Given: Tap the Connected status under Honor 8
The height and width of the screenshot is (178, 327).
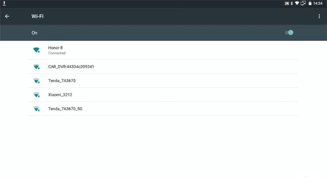Looking at the screenshot, I should pos(57,53).
